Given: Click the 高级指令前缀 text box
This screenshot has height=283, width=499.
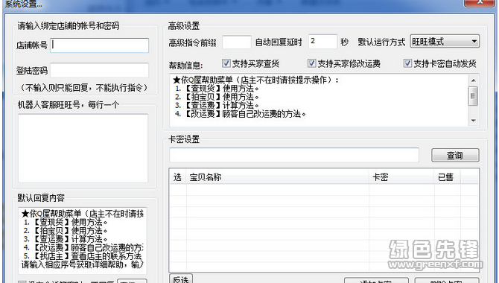Looking at the screenshot, I should (236, 42).
